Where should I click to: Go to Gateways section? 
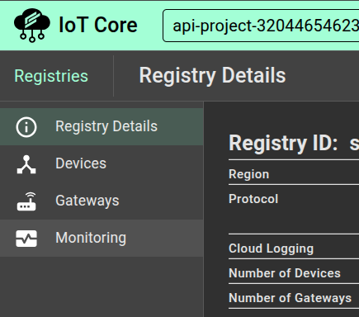click(102, 201)
